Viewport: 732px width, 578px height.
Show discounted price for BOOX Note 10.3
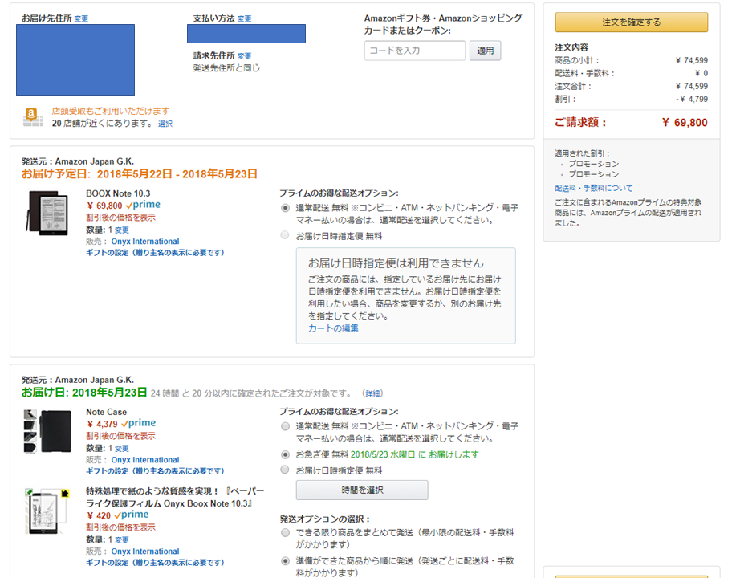point(120,218)
